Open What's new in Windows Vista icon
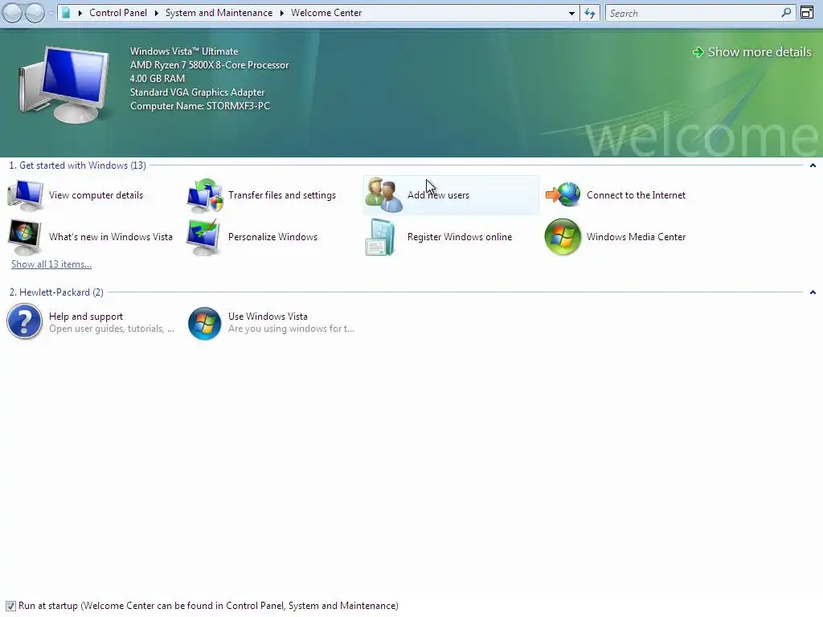 (x=25, y=237)
